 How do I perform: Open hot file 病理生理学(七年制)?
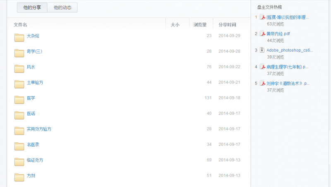tap(287, 67)
